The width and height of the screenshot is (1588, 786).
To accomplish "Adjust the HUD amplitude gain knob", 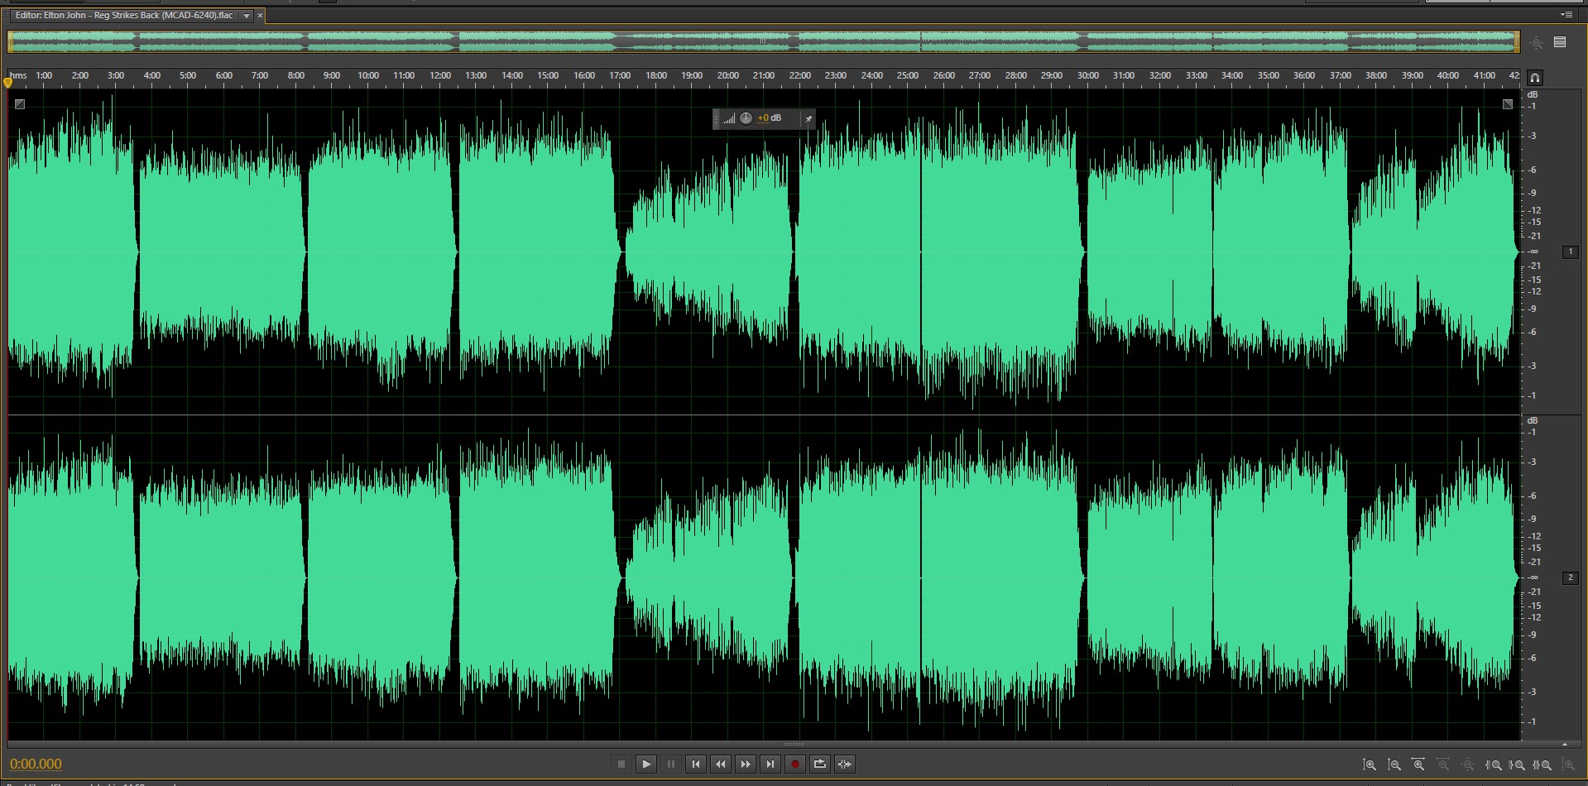I will (746, 118).
